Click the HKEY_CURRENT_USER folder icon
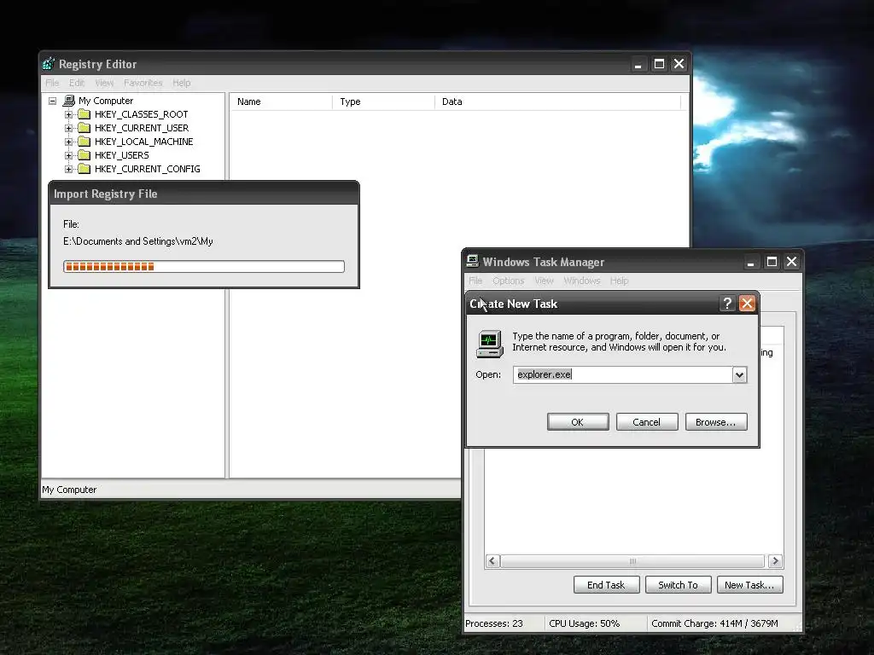 pos(84,128)
